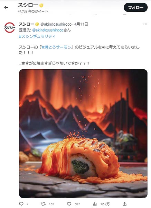This screenshot has height=208, width=151.
Task: Click the verified badge next to tweet author
Action: tap(37, 24)
